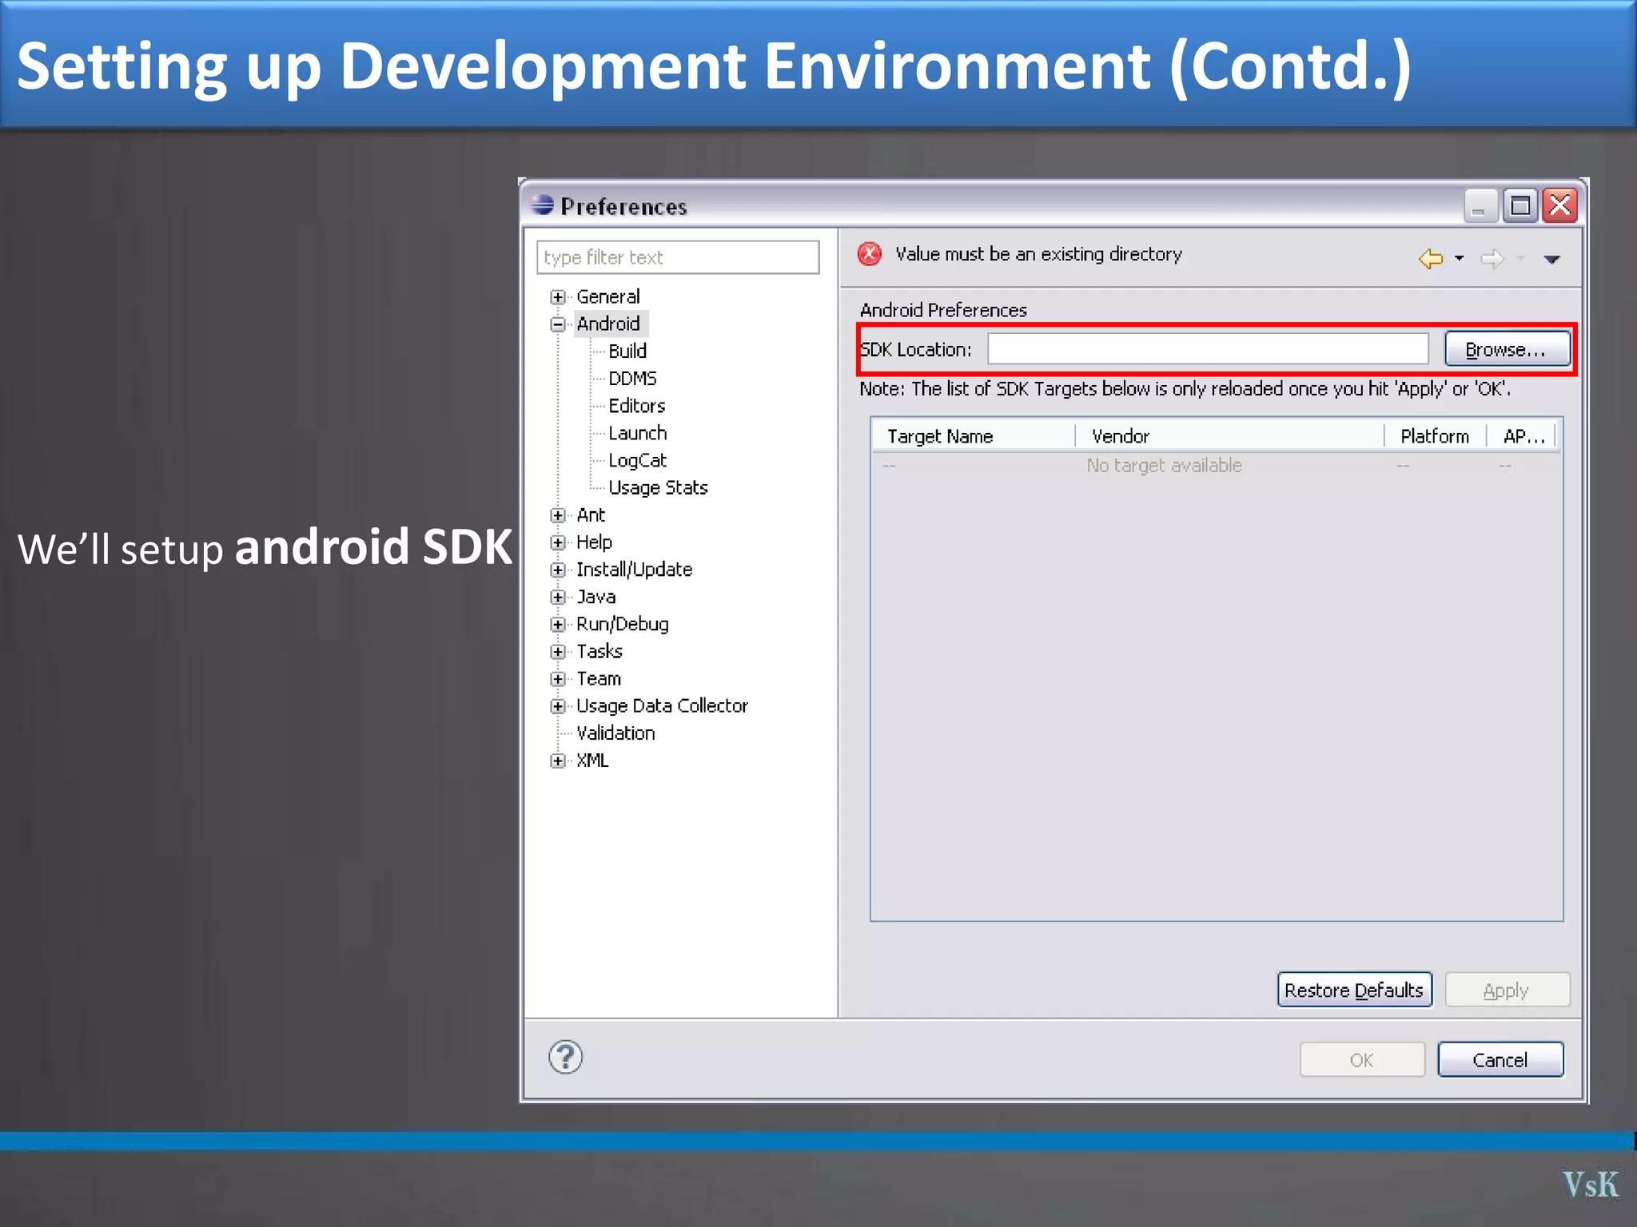Collapse the Android tree node
This screenshot has width=1637, height=1227.
click(558, 324)
